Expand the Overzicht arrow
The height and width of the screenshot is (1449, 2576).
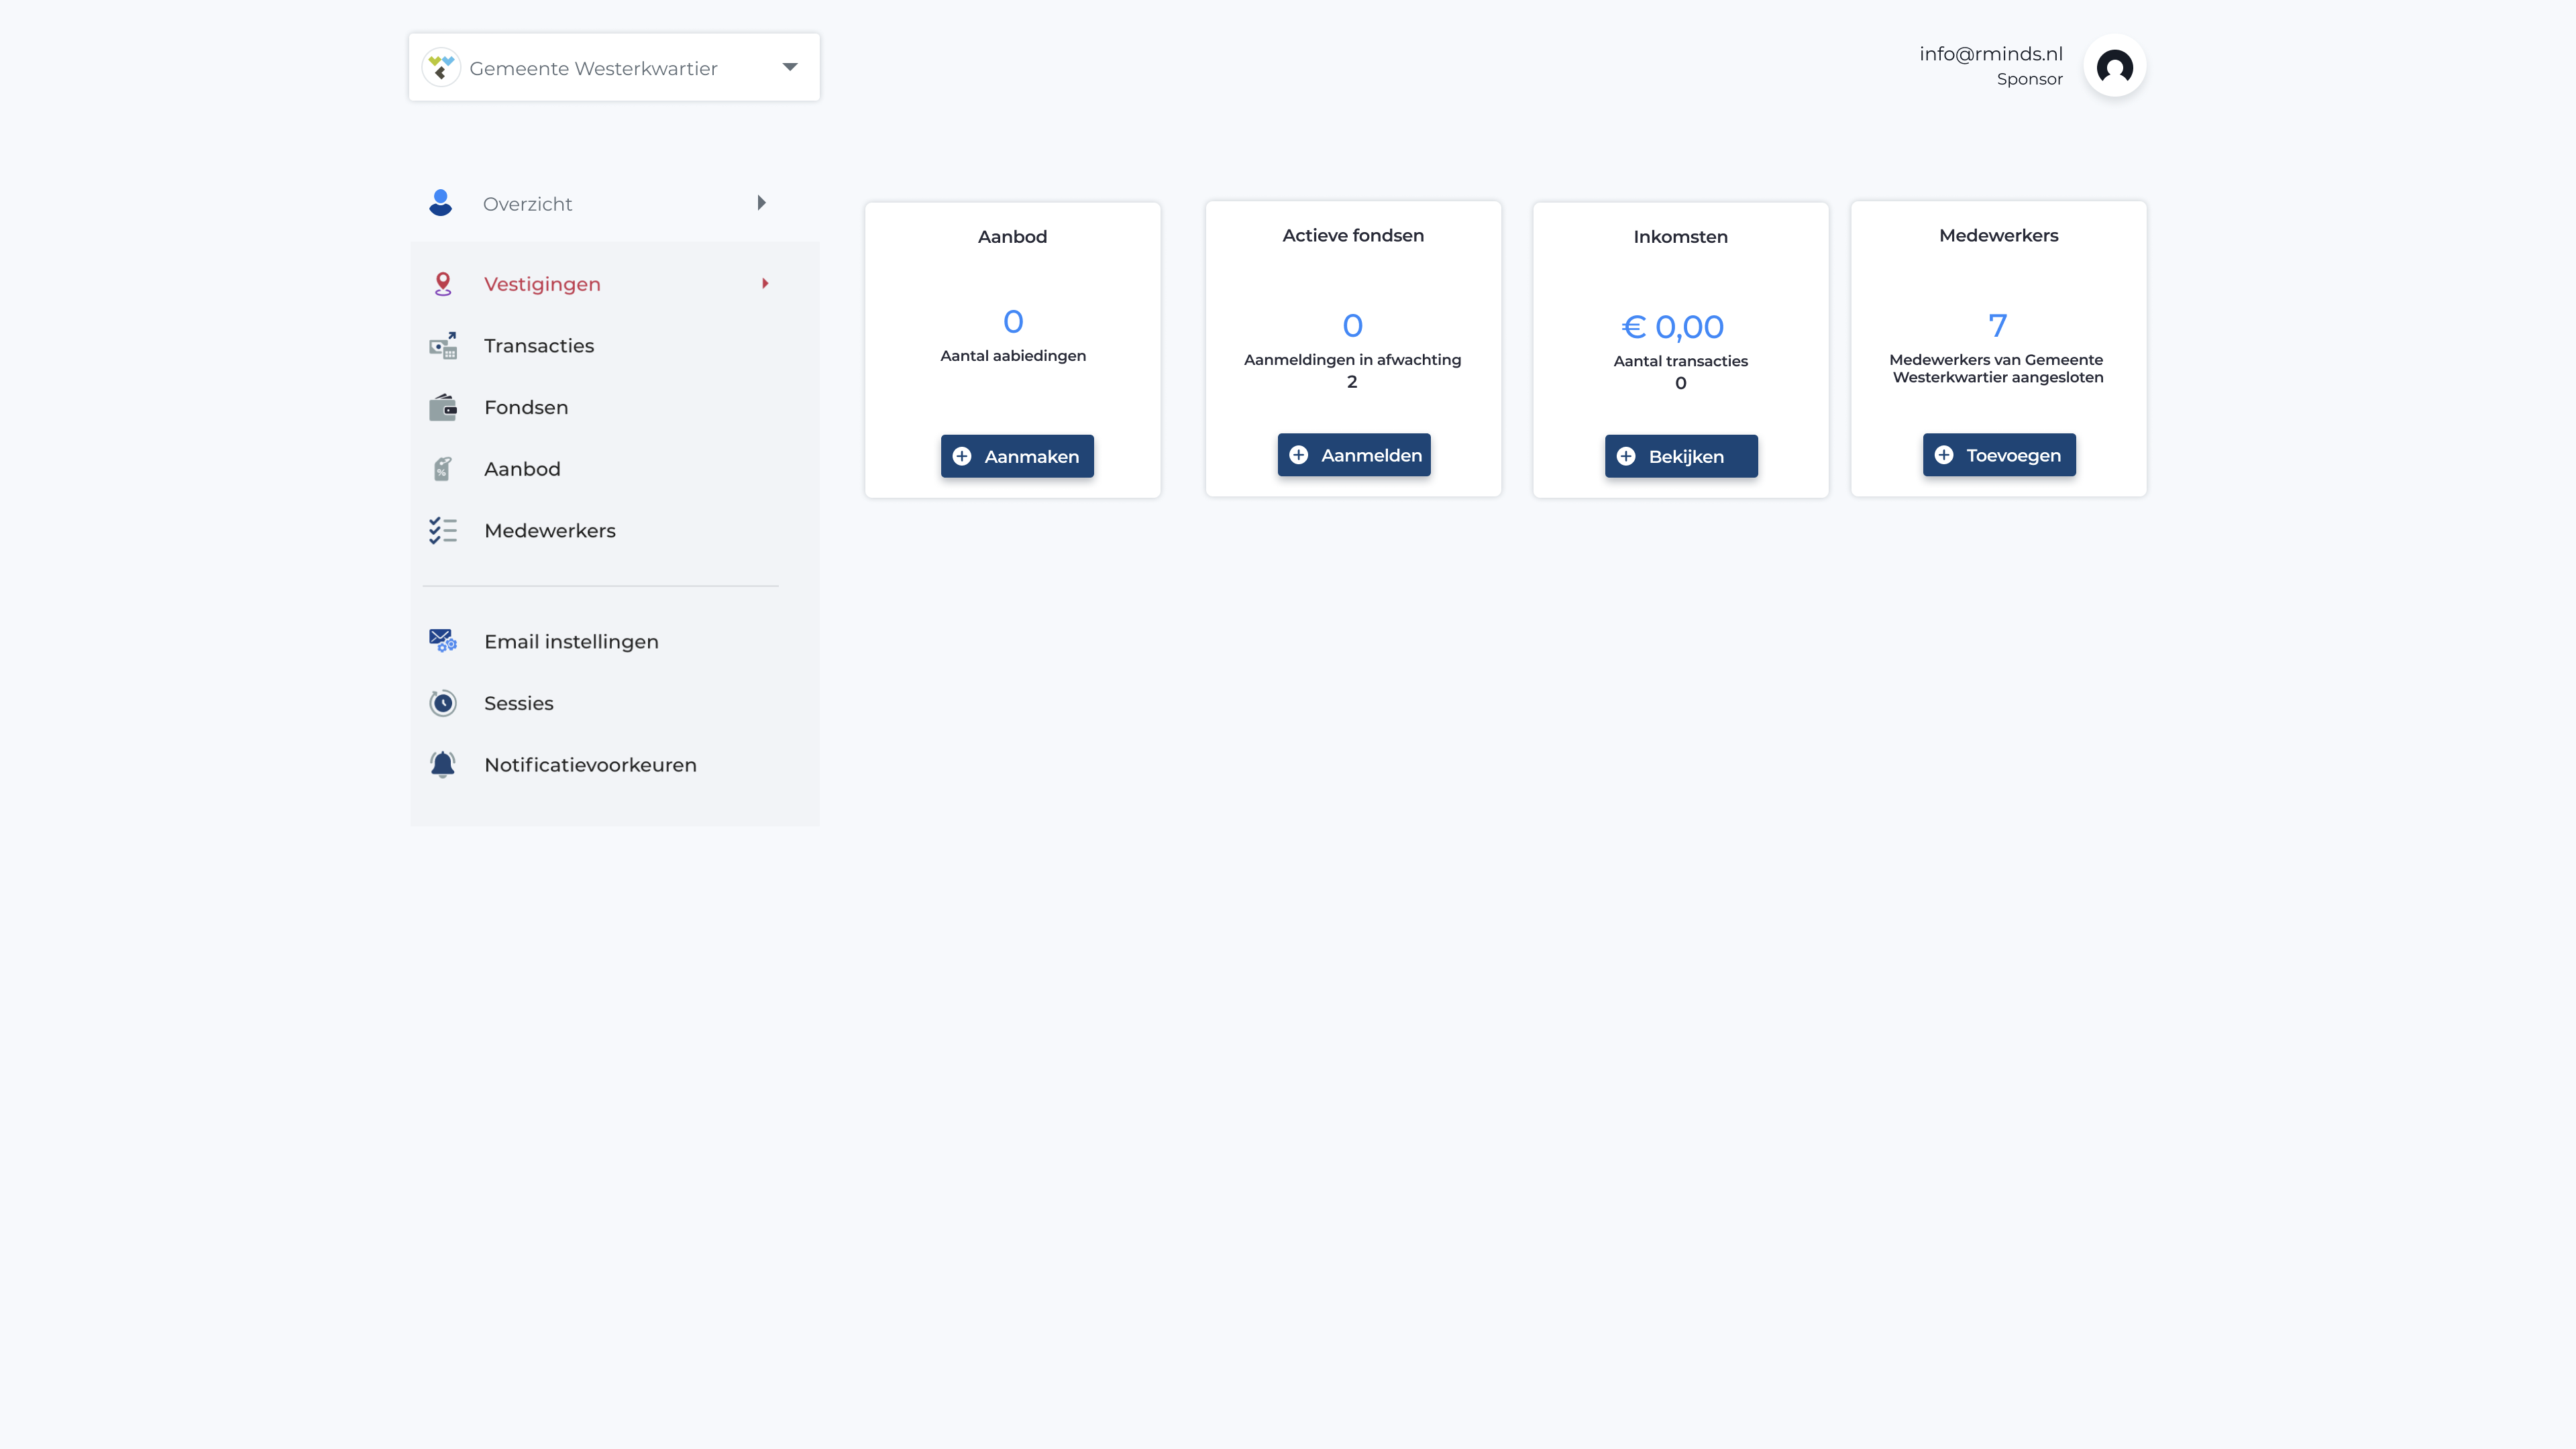coord(762,203)
